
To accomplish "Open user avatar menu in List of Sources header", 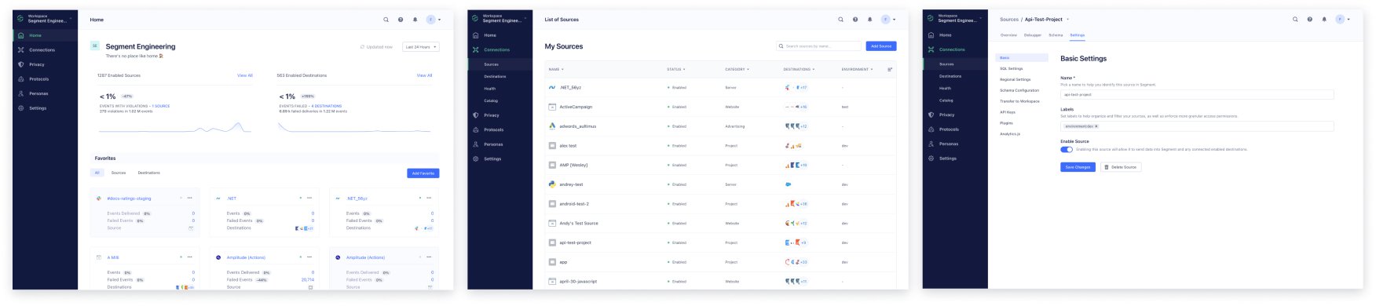I will pos(888,20).
